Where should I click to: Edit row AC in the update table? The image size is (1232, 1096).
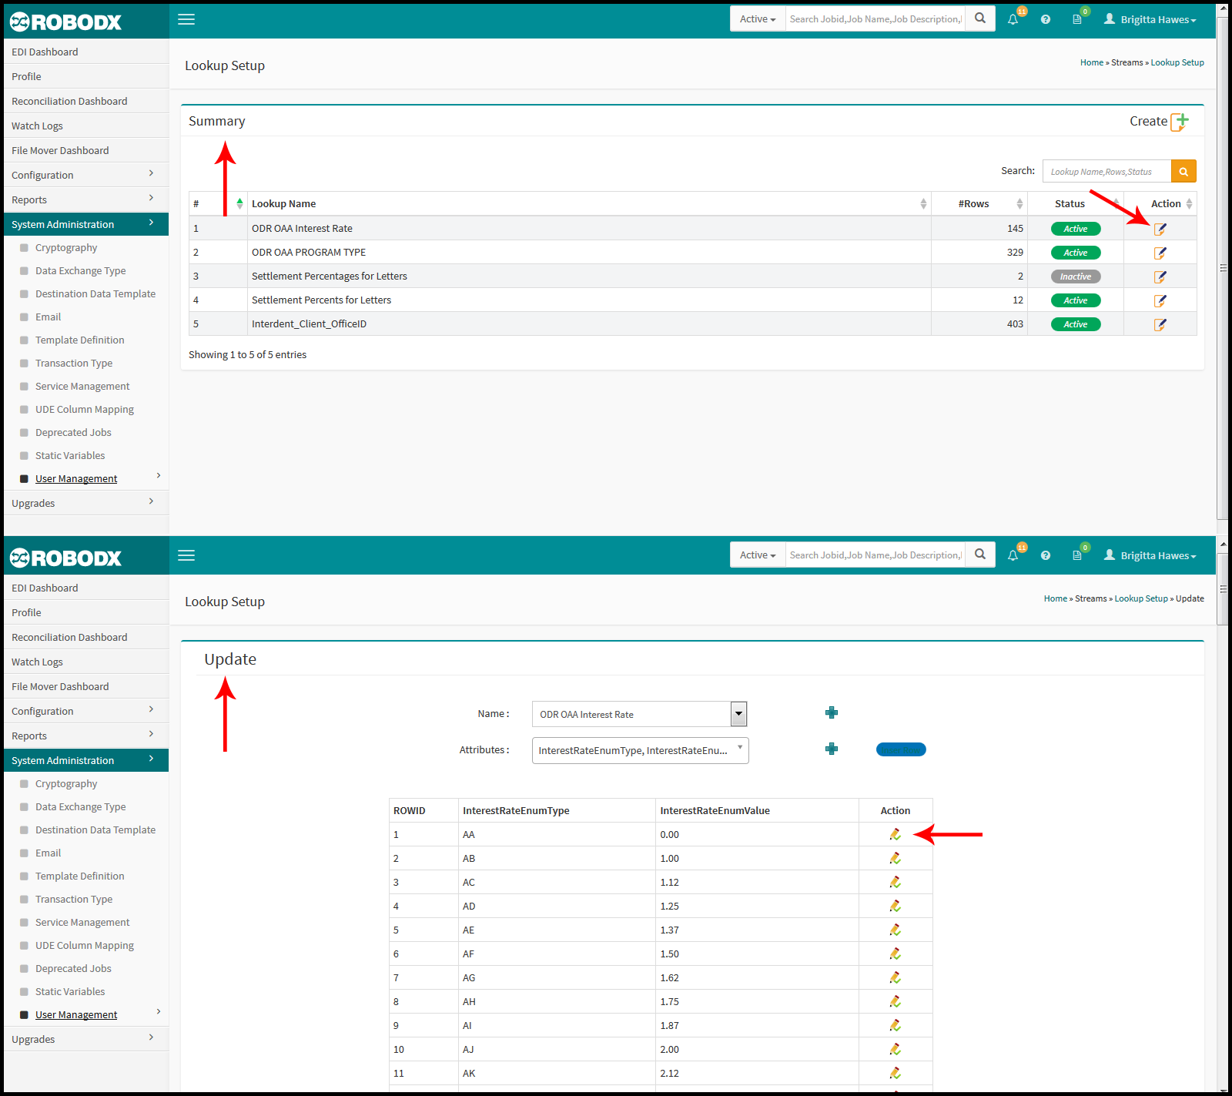click(895, 882)
